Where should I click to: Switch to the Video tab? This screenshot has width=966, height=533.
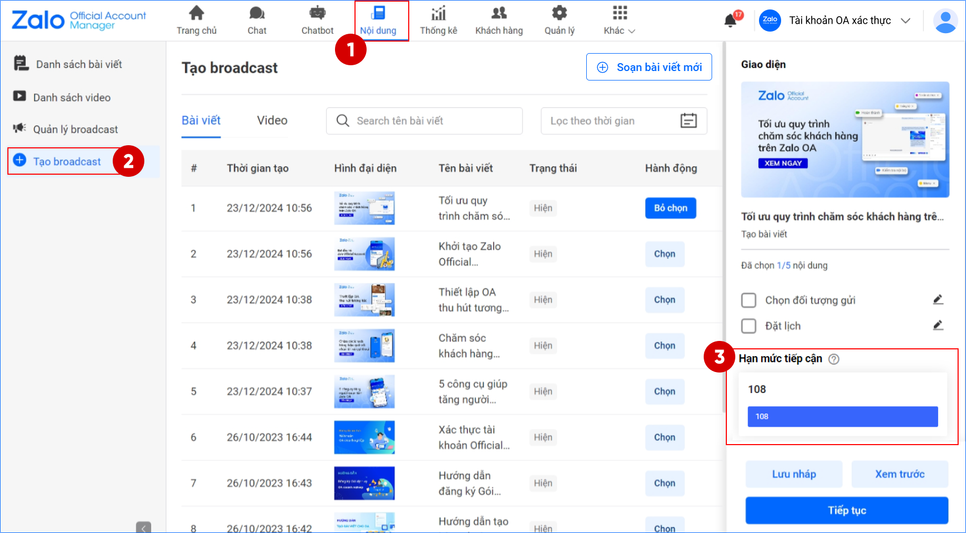click(x=272, y=120)
